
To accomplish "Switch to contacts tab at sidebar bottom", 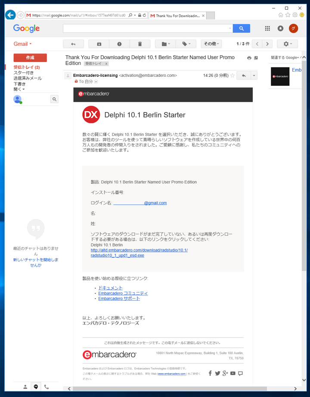I will pyautogui.click(x=25, y=387).
